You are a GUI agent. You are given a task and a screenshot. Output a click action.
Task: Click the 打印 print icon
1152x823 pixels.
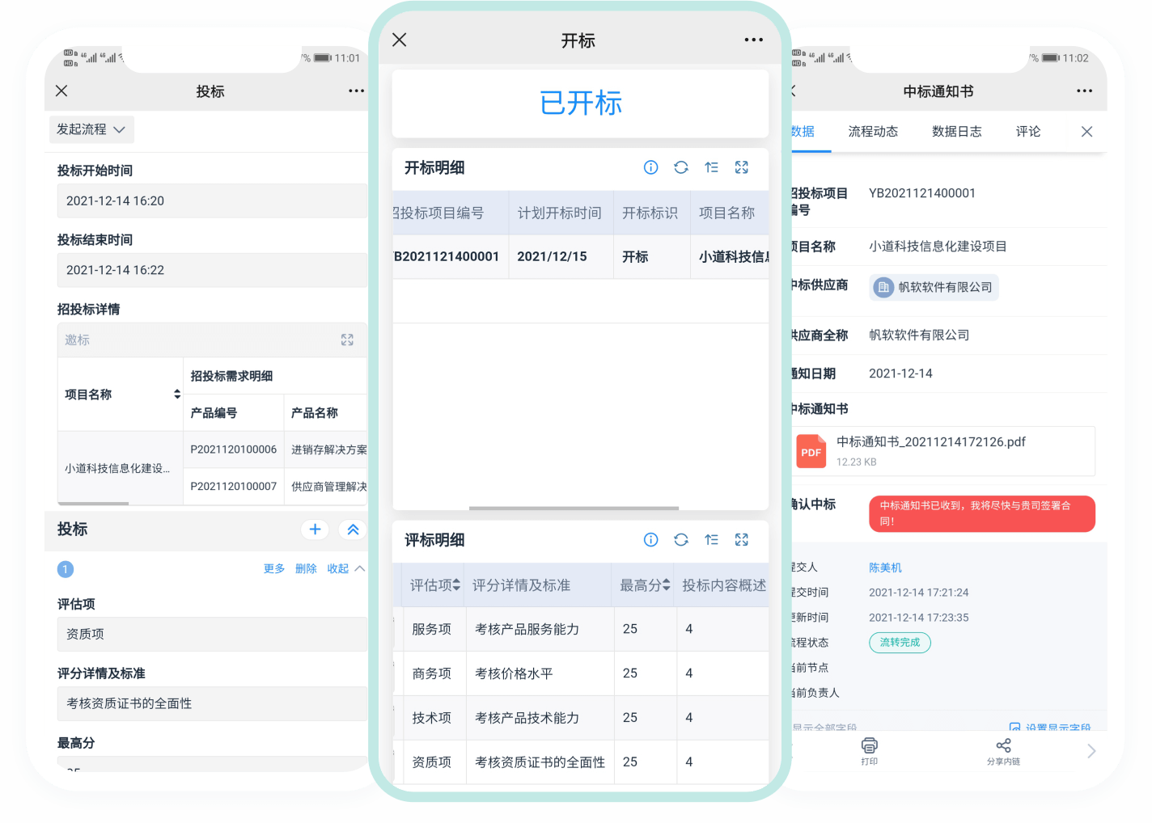pyautogui.click(x=870, y=750)
